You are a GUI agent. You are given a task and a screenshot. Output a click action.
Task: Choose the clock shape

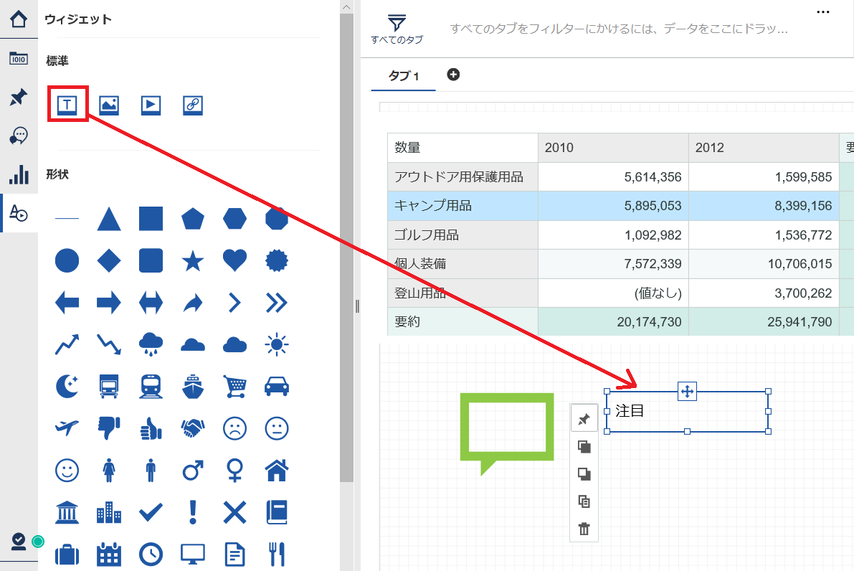click(151, 554)
